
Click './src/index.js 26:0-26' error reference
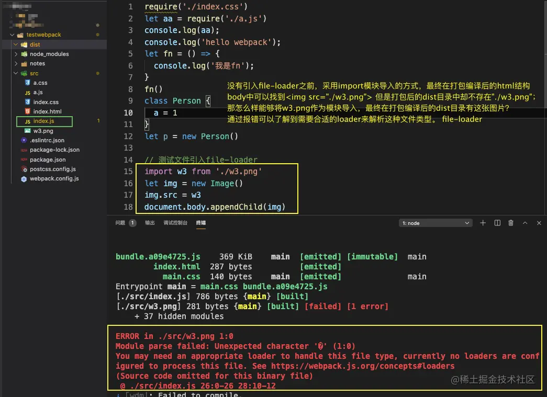point(198,386)
